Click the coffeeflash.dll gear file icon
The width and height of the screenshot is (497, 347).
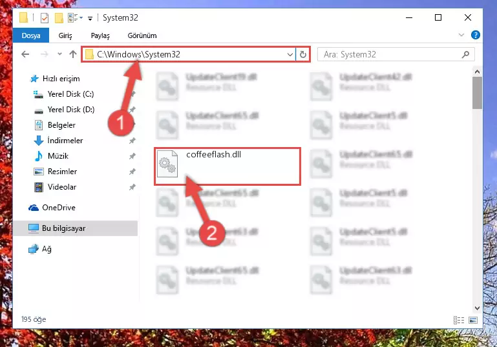click(x=167, y=164)
